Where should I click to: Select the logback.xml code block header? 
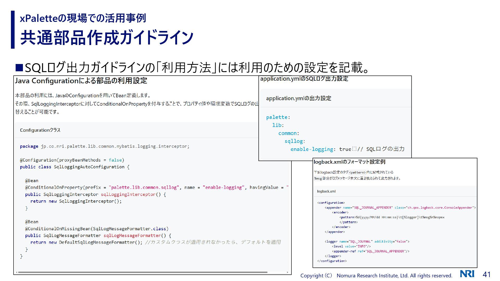[326, 191]
